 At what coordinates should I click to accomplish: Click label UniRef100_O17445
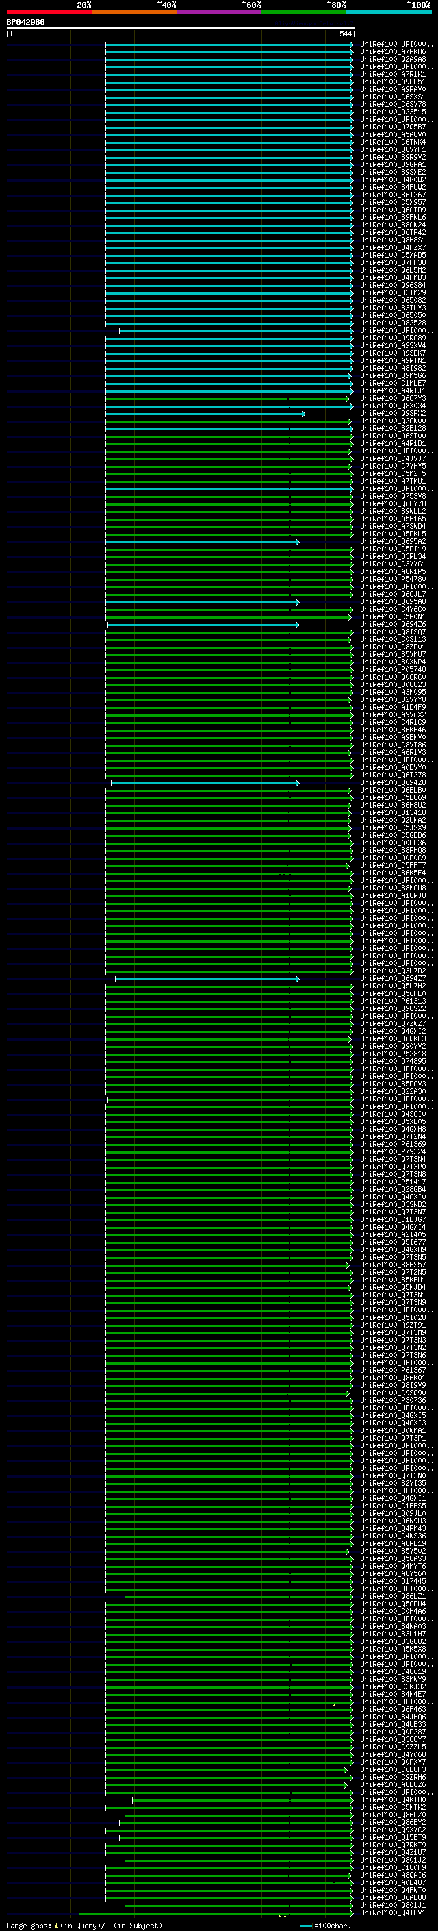[393, 1581]
